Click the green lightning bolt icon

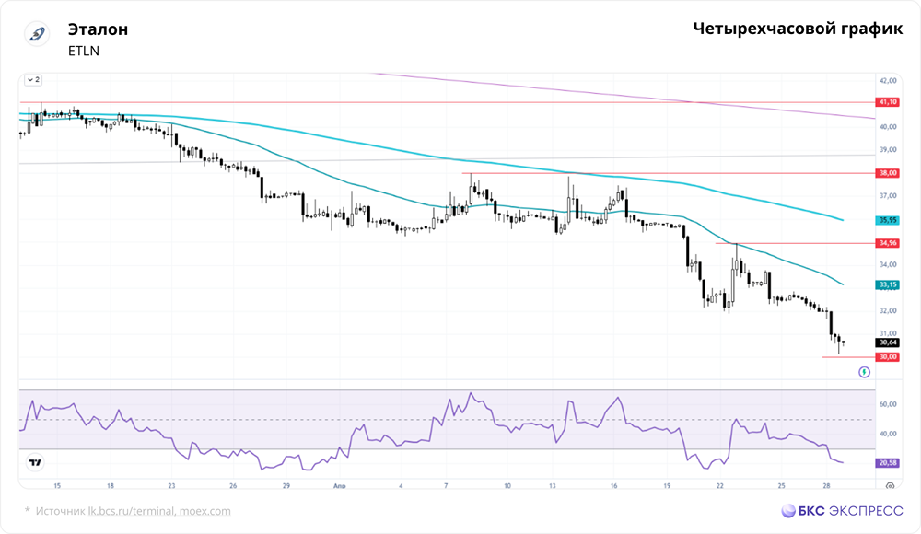(864, 372)
